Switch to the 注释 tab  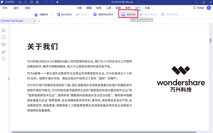point(79,8)
